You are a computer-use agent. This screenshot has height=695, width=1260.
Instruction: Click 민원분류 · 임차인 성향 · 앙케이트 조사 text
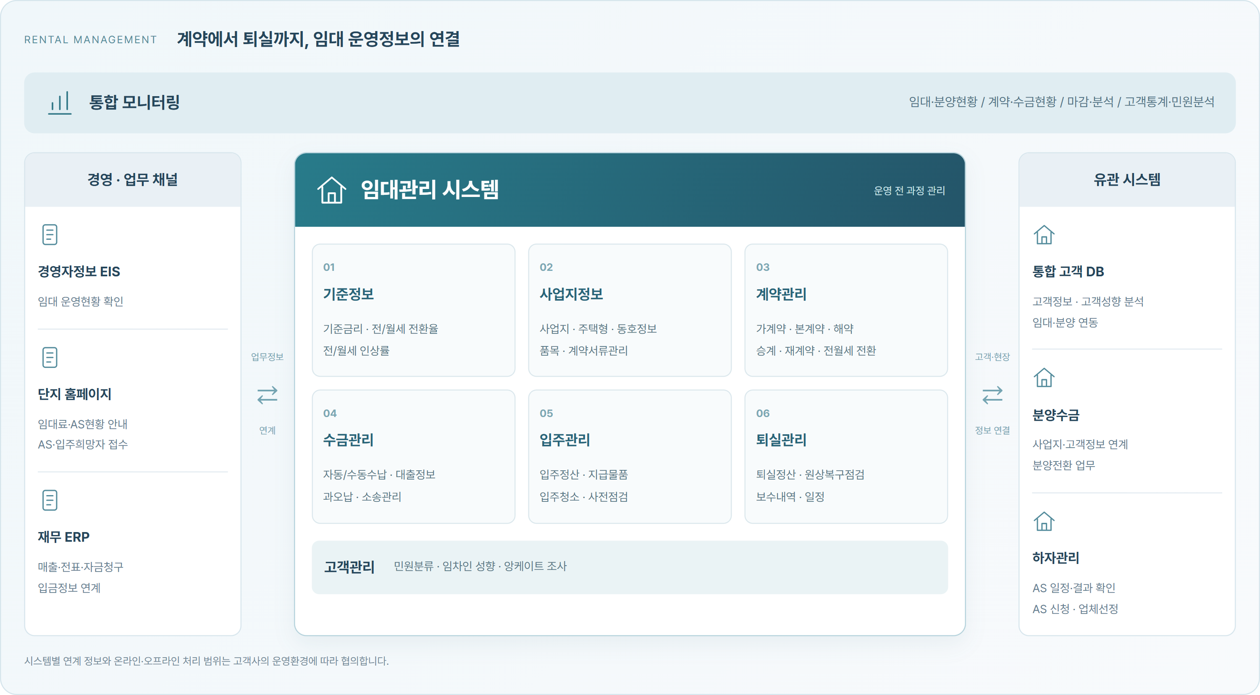(480, 566)
